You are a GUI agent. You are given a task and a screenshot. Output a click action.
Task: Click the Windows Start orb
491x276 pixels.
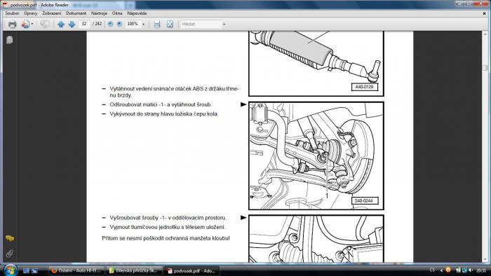pos(11,270)
